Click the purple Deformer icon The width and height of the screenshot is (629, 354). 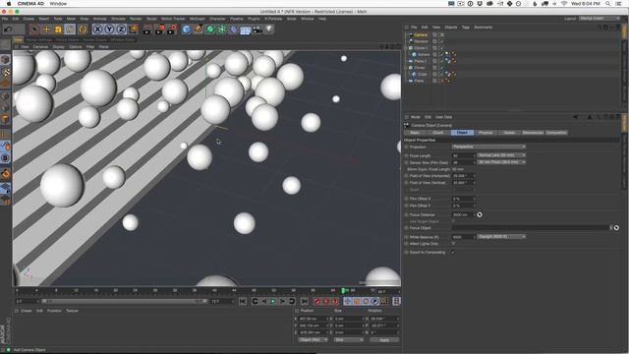tap(234, 29)
